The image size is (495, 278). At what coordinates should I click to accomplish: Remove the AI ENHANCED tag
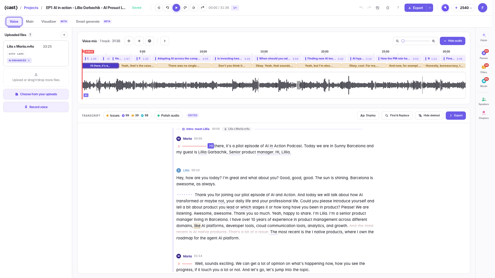click(29, 60)
